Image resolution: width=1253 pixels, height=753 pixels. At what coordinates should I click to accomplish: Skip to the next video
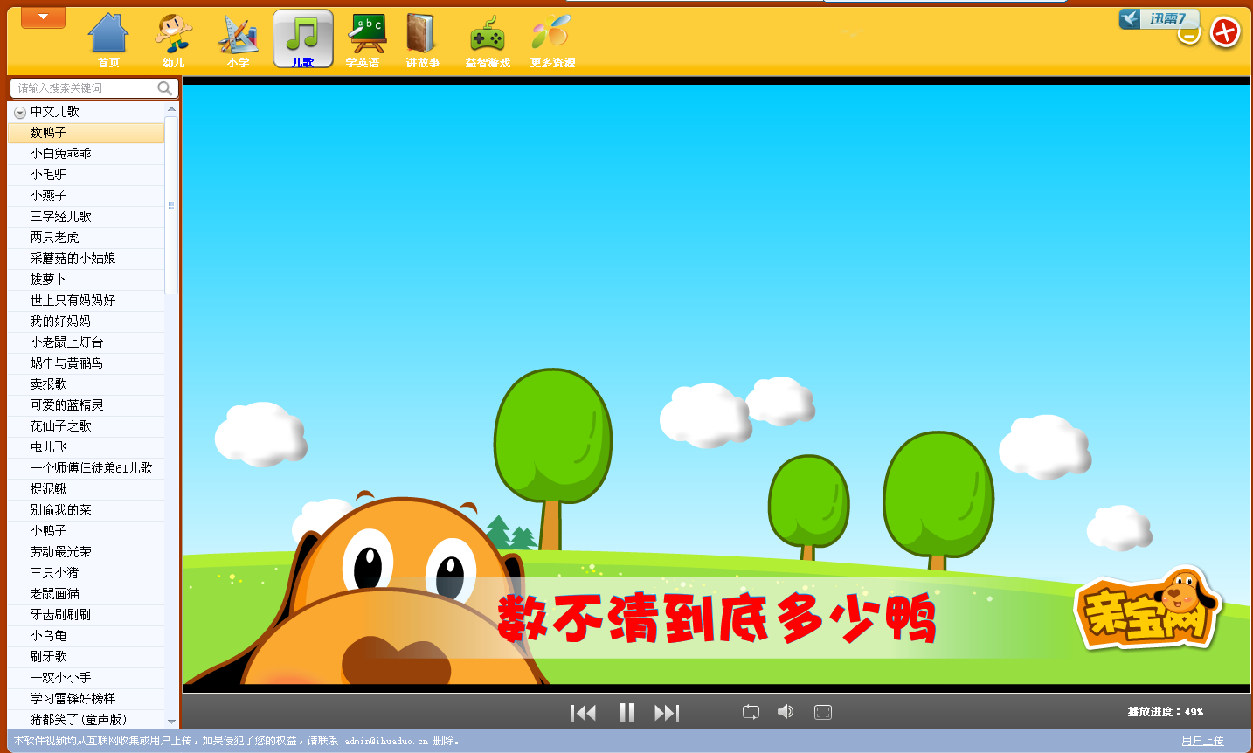point(667,713)
